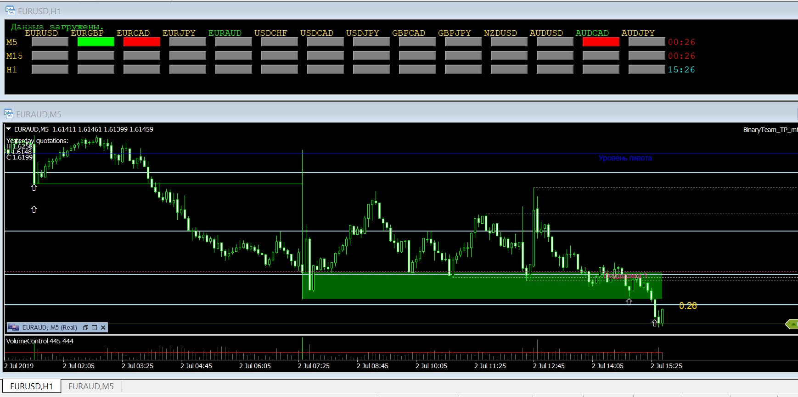The width and height of the screenshot is (798, 397).
Task: Select the EURAUD pair label in dashboard
Action: pos(225,33)
